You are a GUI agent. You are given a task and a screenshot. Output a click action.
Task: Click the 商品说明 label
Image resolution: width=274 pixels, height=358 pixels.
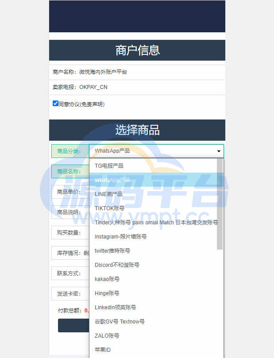coord(69,212)
